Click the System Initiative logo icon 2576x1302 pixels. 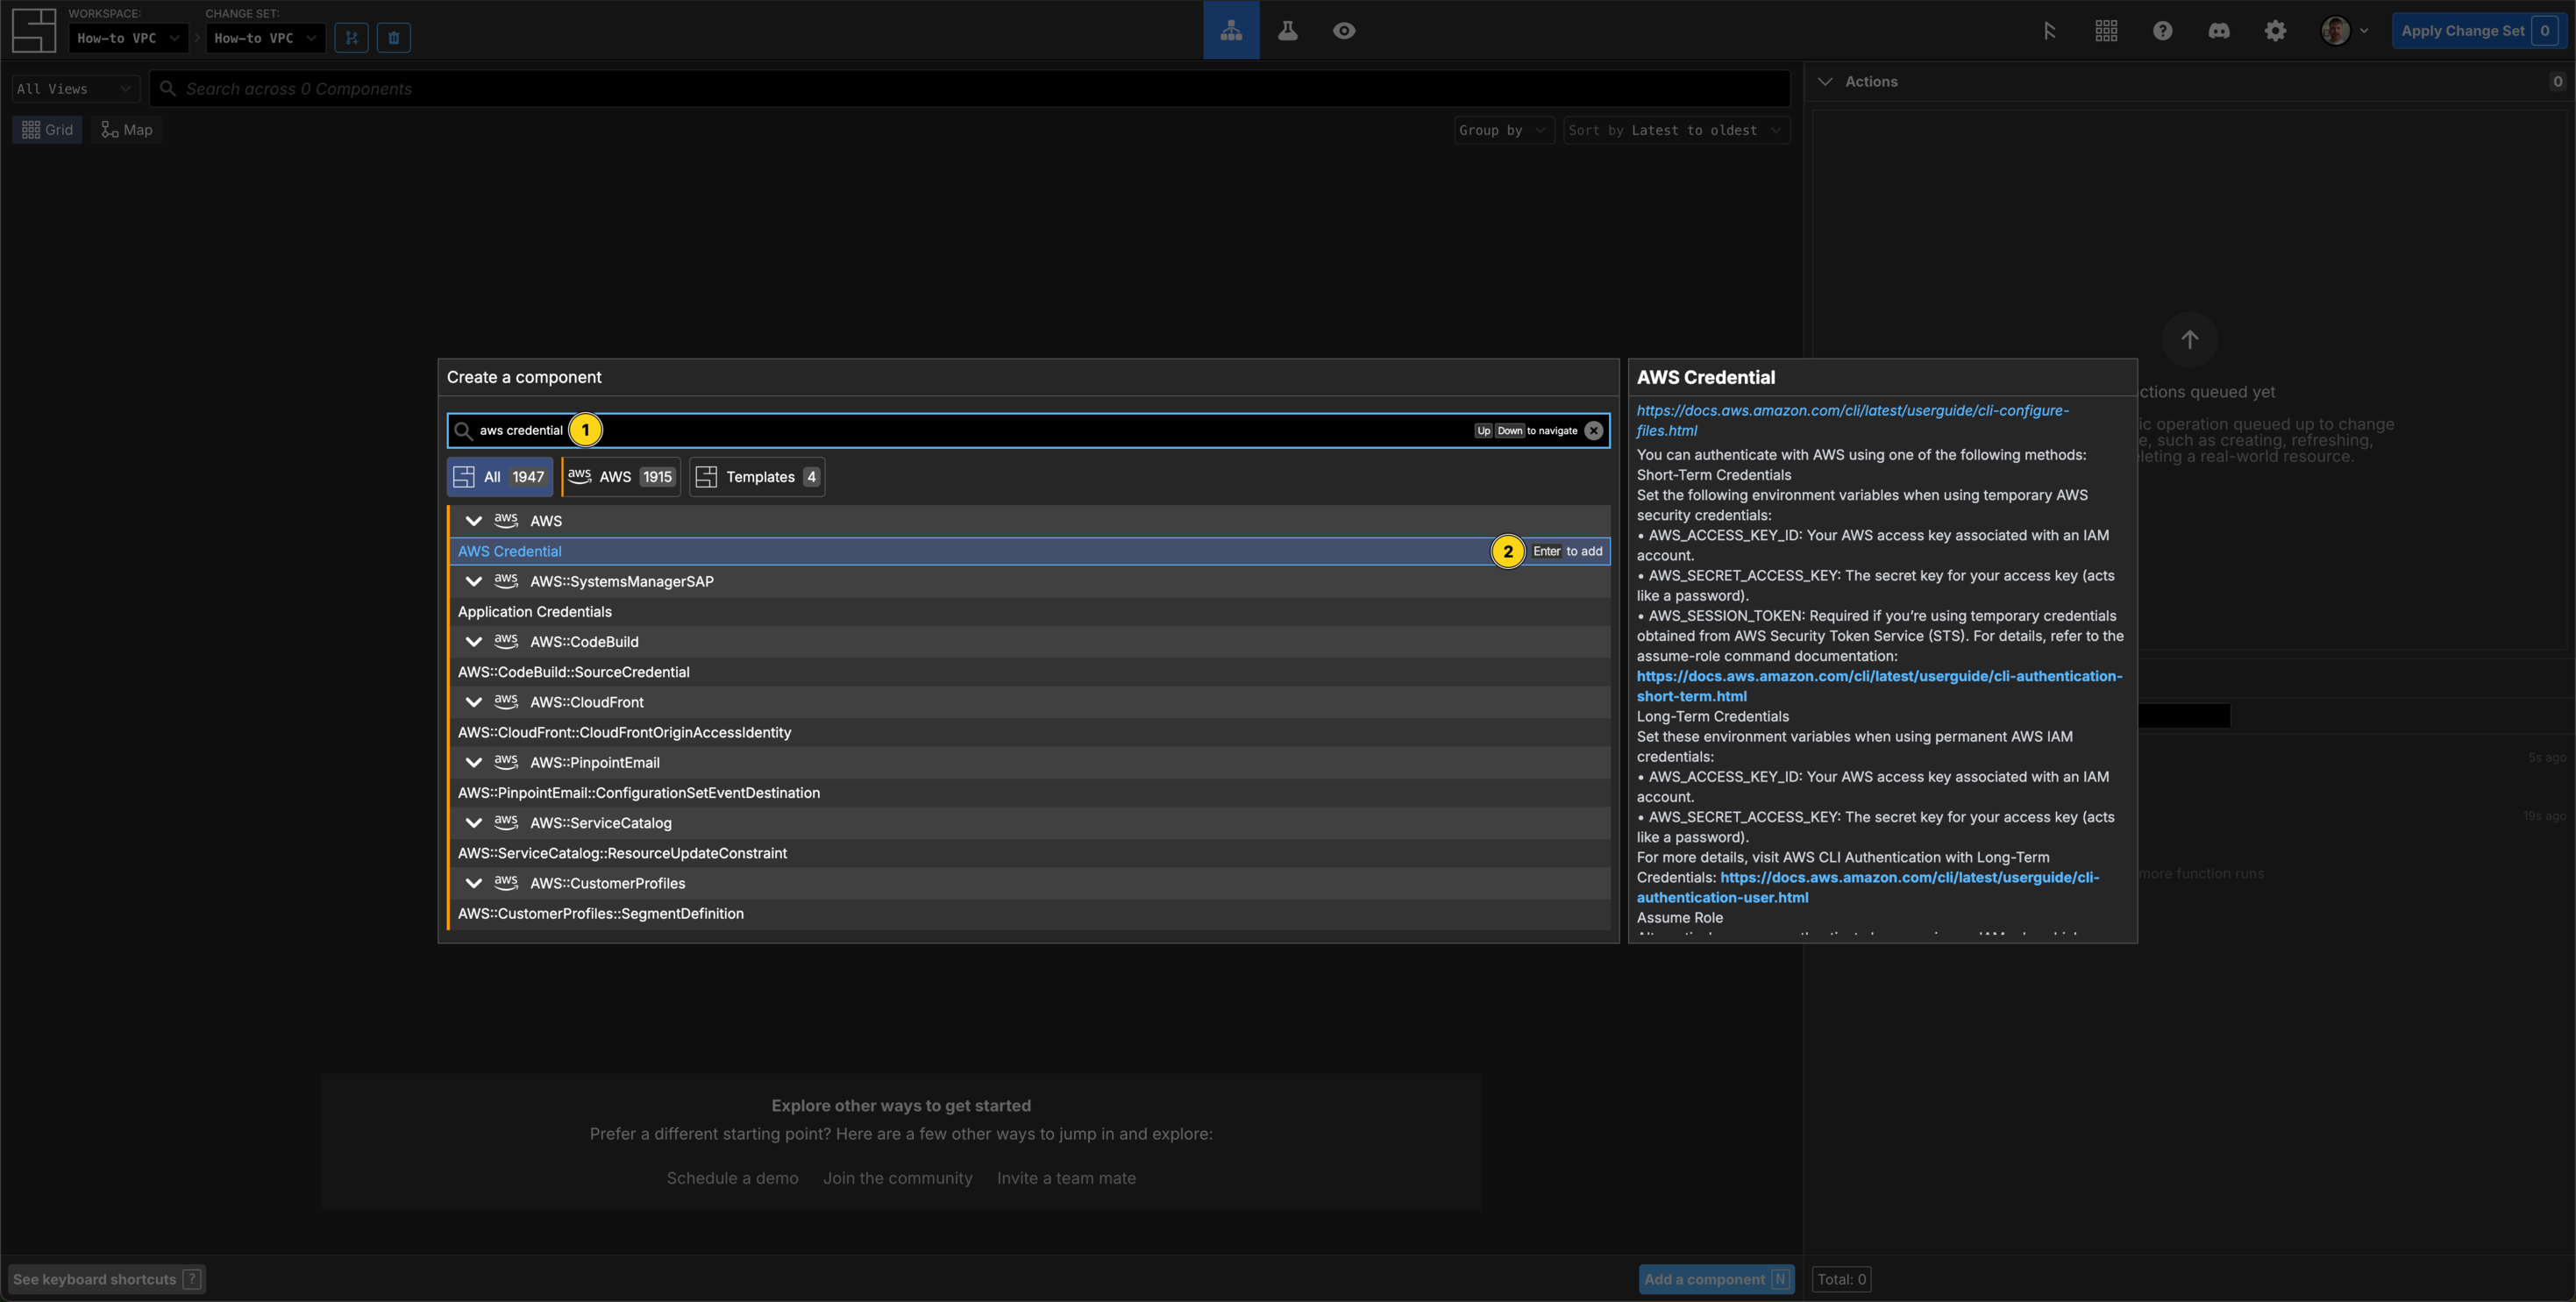point(33,30)
